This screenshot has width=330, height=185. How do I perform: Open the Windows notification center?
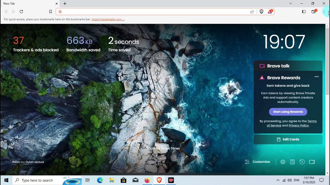click(x=321, y=180)
